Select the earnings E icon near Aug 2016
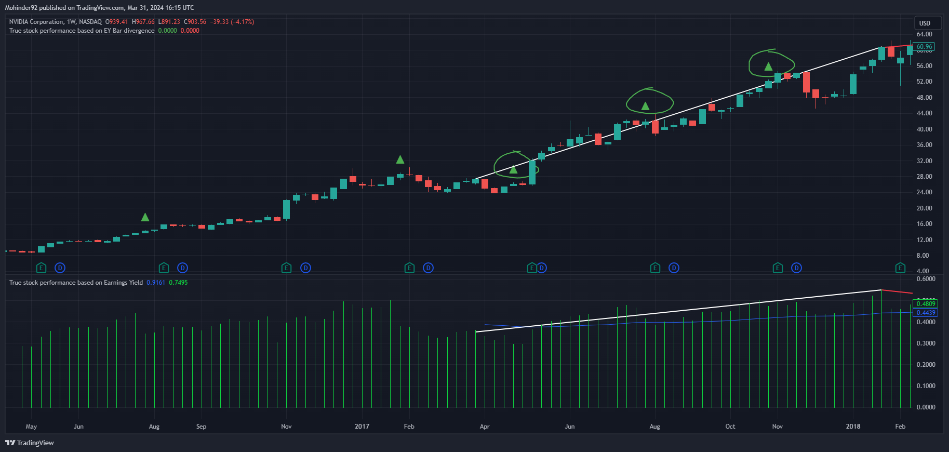This screenshot has width=949, height=452. [x=164, y=268]
